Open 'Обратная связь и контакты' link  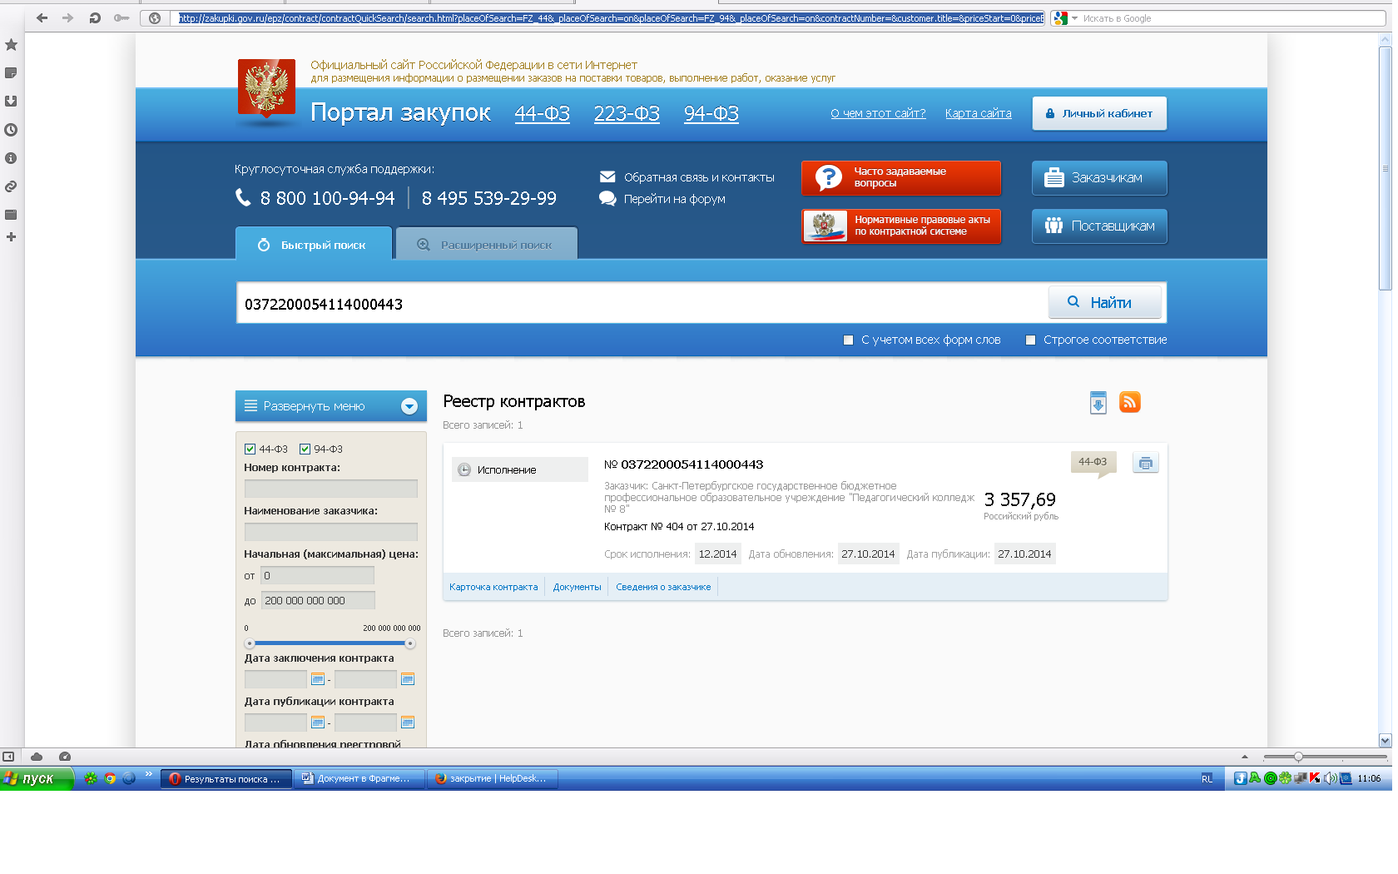tap(699, 177)
